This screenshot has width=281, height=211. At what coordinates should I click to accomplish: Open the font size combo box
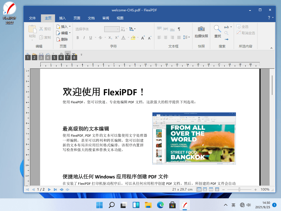coord(112,29)
